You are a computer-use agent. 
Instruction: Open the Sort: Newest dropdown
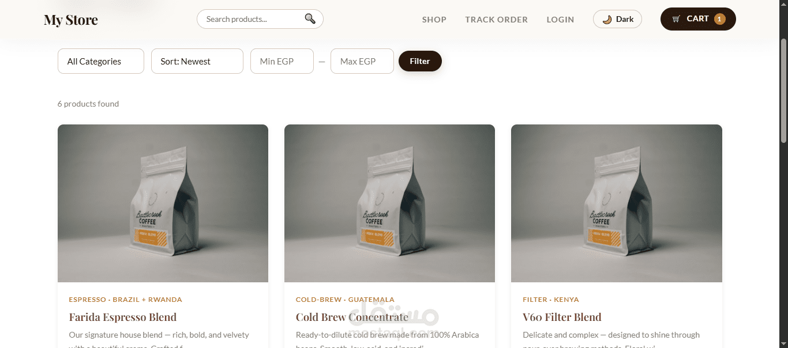click(197, 61)
